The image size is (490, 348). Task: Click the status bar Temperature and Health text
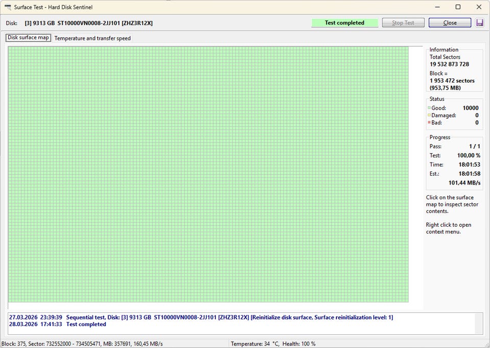[x=273, y=344]
